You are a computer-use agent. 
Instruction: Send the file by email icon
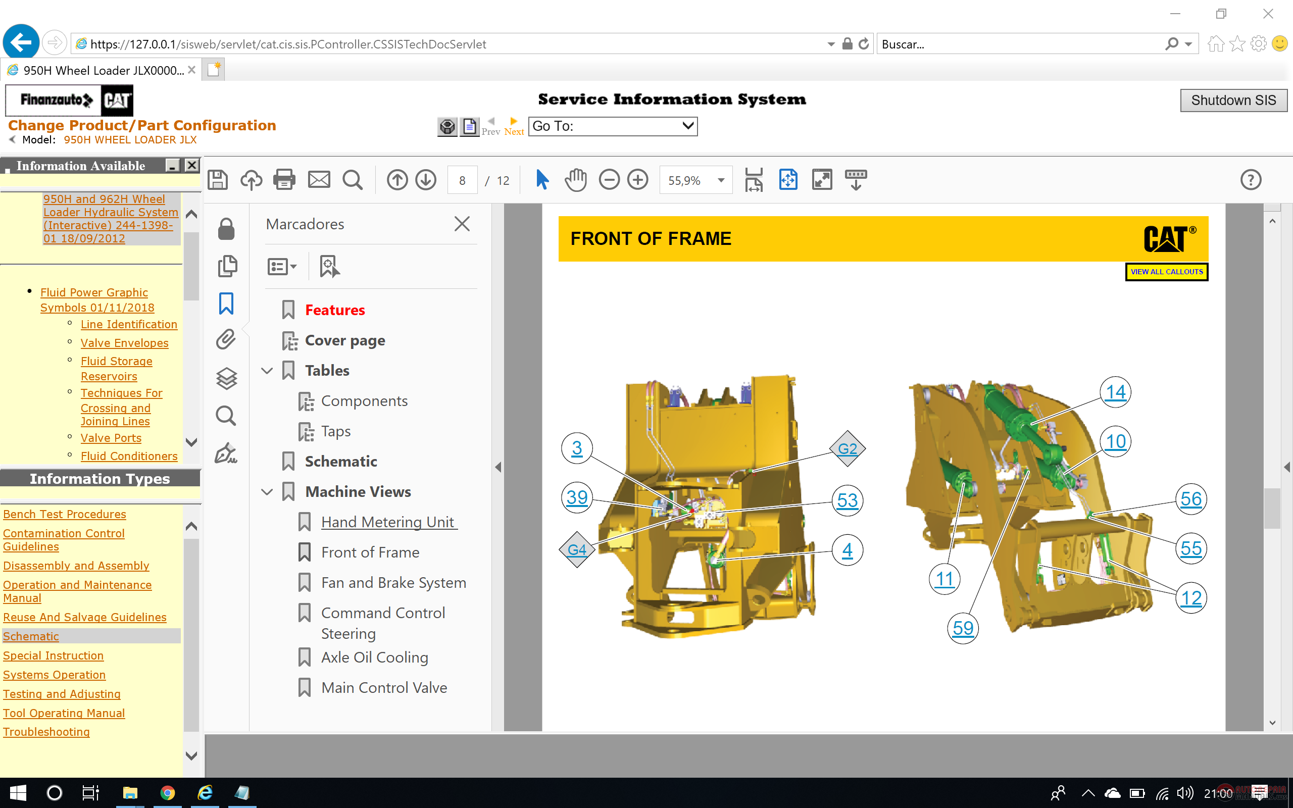[319, 180]
